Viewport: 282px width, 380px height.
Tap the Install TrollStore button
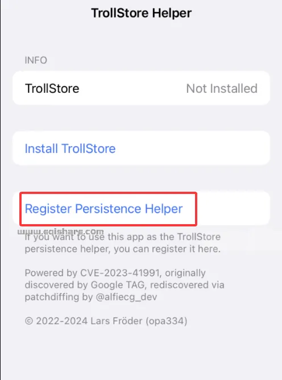click(x=141, y=148)
